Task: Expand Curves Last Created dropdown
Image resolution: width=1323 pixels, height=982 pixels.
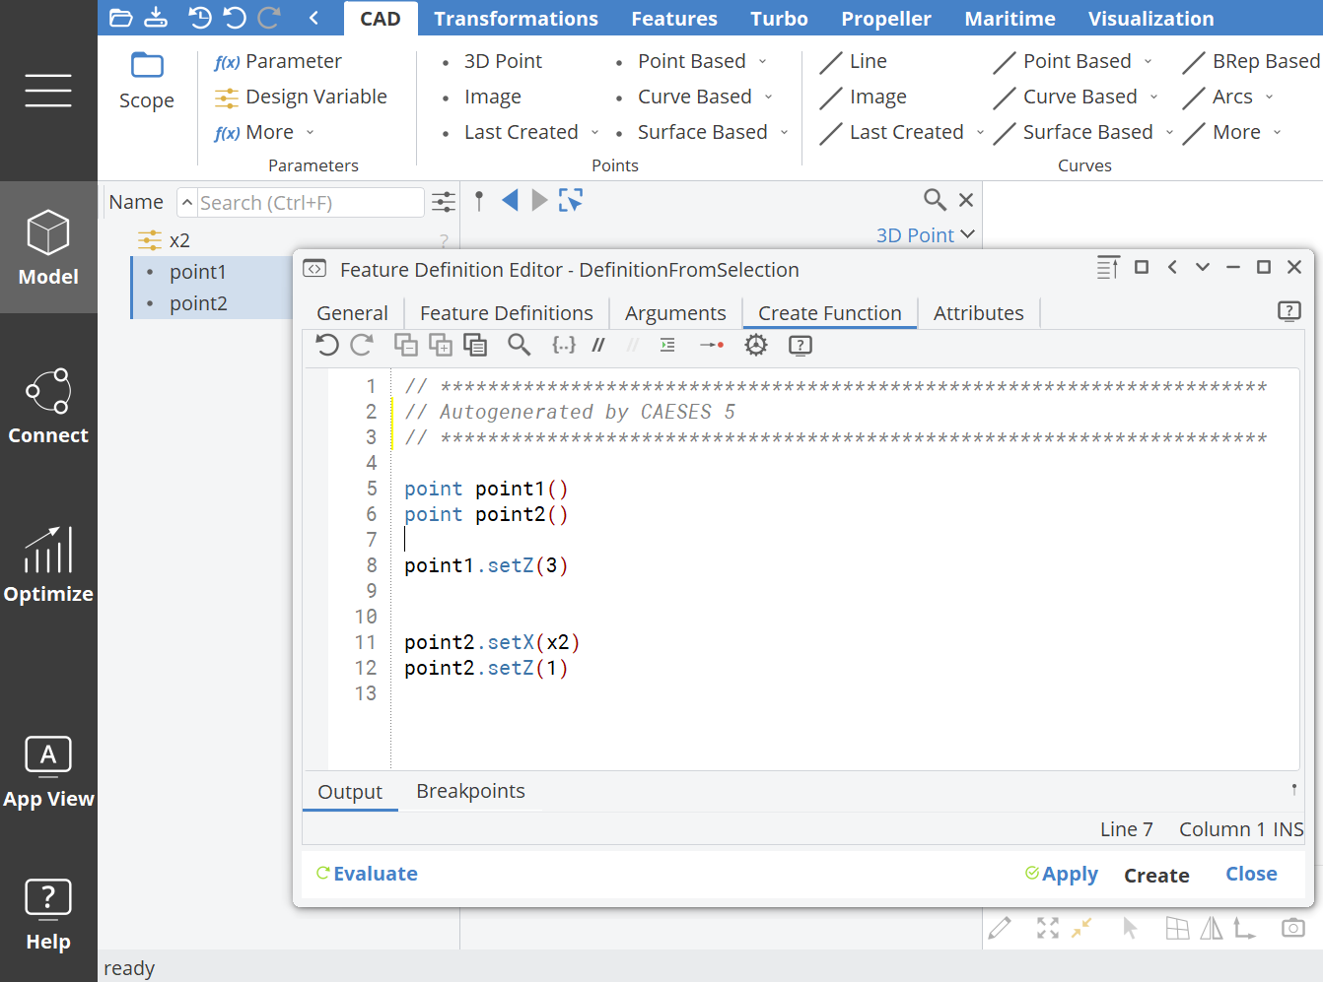Action: 980,132
